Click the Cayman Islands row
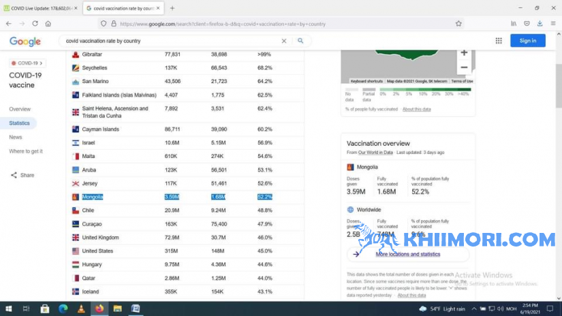 pos(186,129)
